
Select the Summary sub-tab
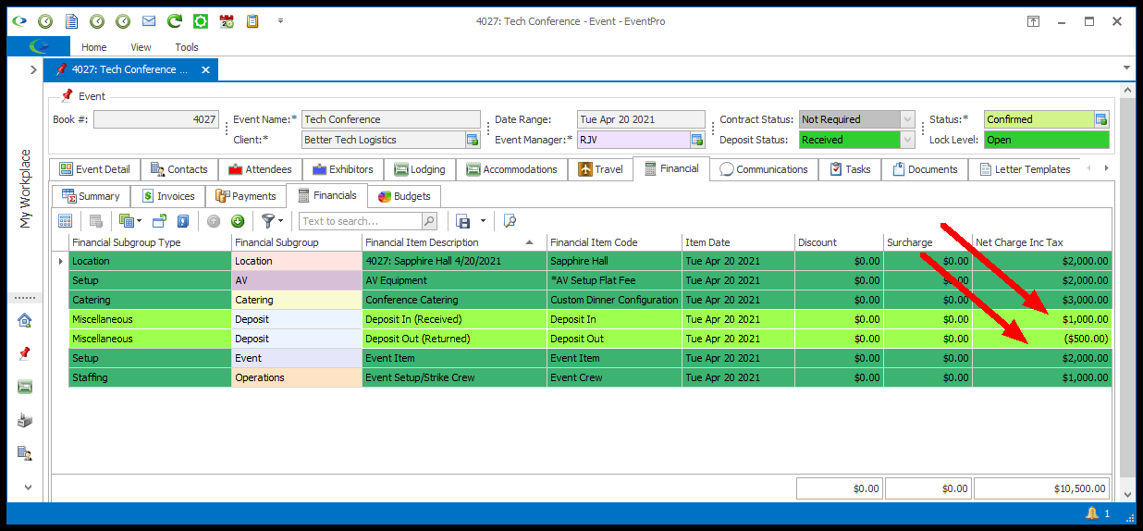pos(91,196)
